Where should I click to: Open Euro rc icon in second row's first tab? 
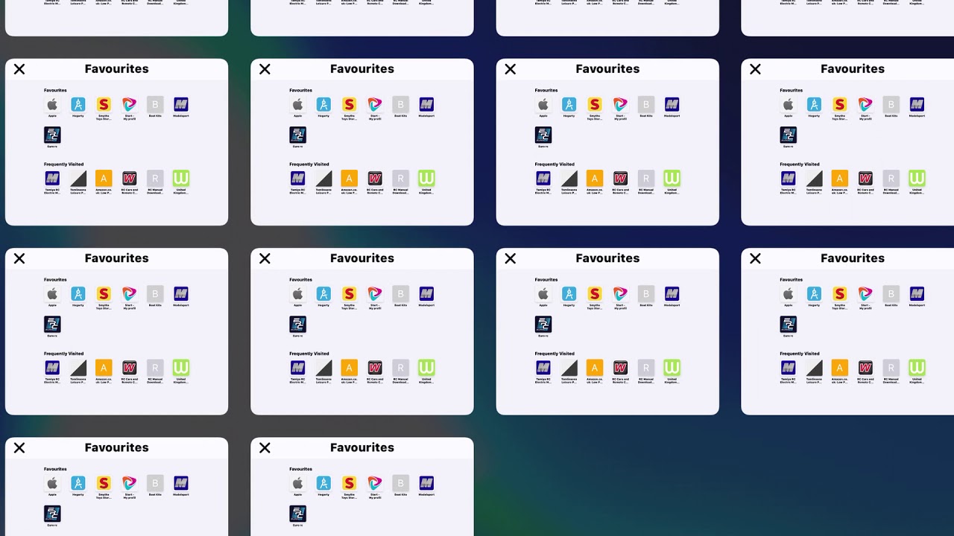click(52, 135)
